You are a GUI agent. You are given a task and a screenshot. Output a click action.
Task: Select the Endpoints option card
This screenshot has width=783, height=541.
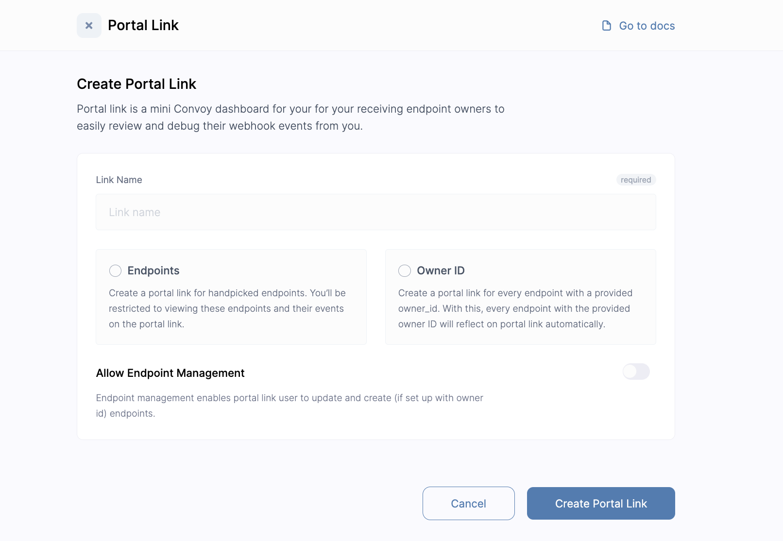click(231, 297)
